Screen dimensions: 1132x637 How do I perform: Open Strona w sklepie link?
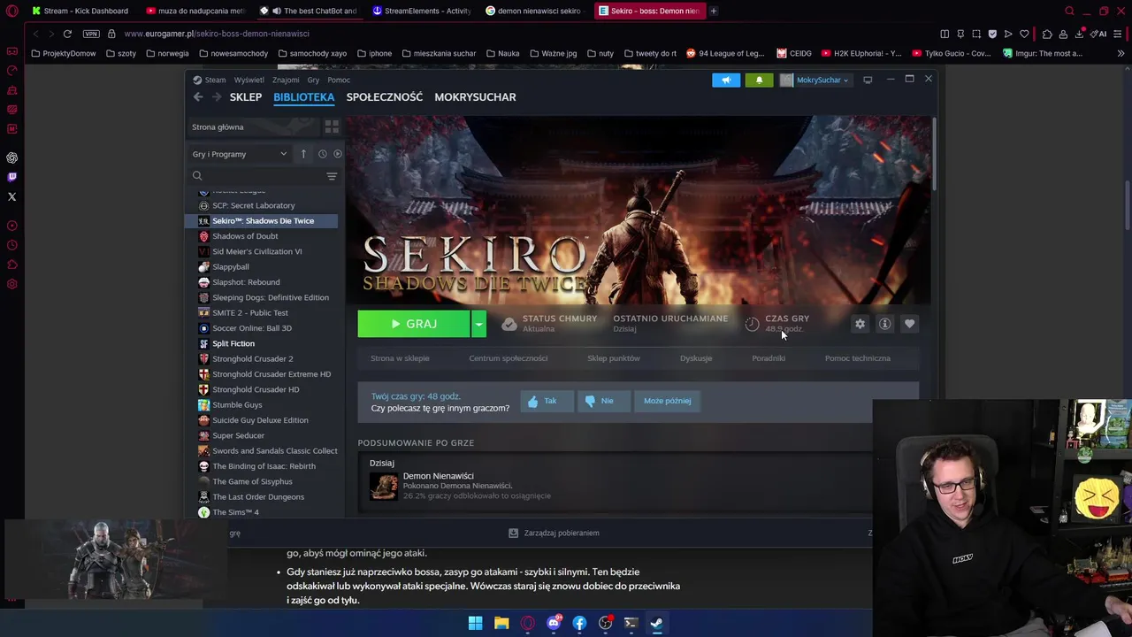click(x=400, y=358)
